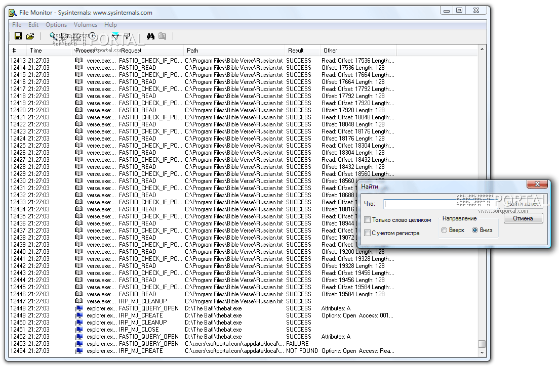559x366 pixels.
Task: Click the verse.exe icon in row 12447
Action: [x=79, y=301]
